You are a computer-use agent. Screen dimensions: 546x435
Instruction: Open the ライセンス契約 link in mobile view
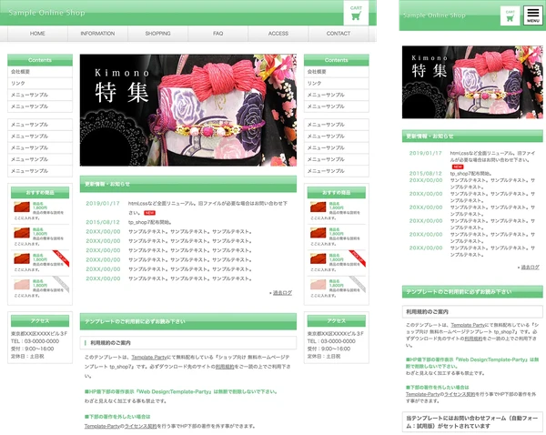tap(460, 394)
